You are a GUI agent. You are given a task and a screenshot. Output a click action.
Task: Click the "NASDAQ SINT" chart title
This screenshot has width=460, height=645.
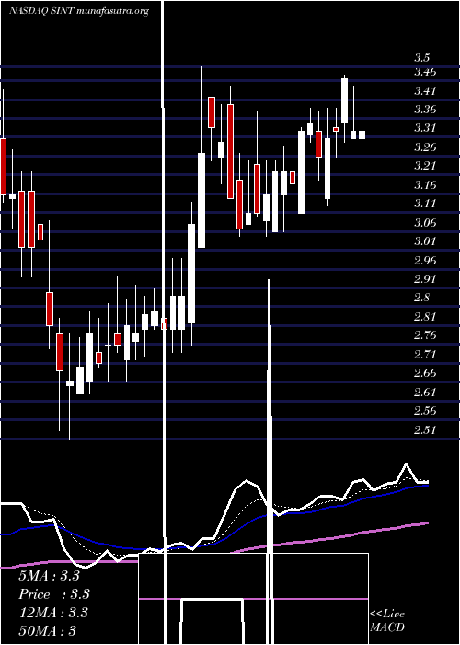[41, 11]
